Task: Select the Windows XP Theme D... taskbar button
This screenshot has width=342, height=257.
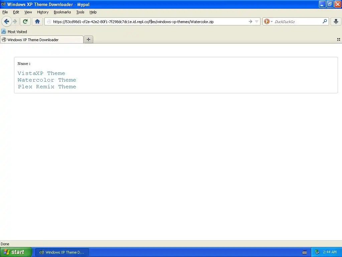Action: coord(62,252)
